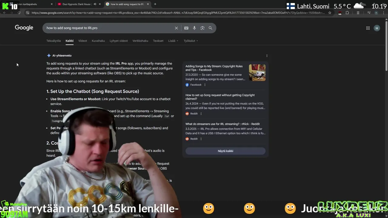This screenshot has width=388, height=218.
Task: Open the Facebook result thumbnail image
Action: [x=257, y=73]
